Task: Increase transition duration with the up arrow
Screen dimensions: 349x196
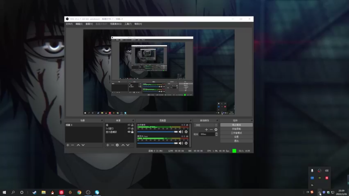Action: [216, 133]
